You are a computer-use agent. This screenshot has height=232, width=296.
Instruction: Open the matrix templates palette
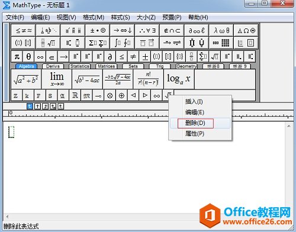click(221, 43)
